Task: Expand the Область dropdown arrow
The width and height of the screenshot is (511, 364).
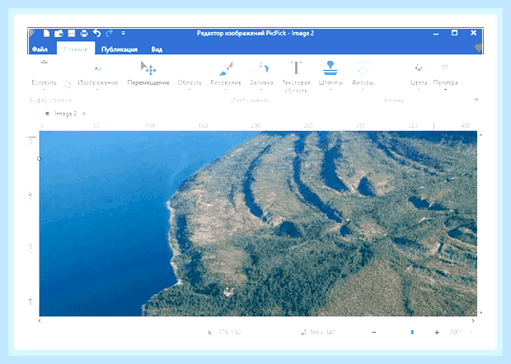Action: (x=190, y=89)
